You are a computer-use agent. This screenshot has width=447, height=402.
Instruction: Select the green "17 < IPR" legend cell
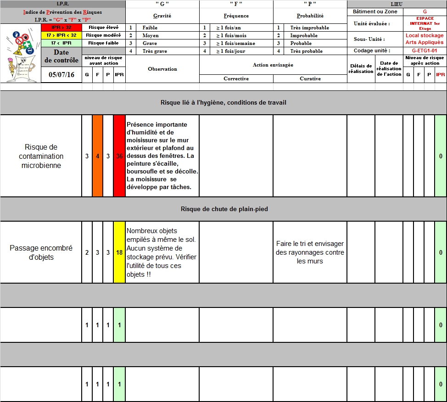tap(61, 43)
